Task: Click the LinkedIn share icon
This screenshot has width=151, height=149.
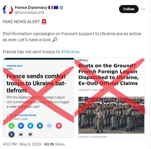Action: [x=40, y=126]
